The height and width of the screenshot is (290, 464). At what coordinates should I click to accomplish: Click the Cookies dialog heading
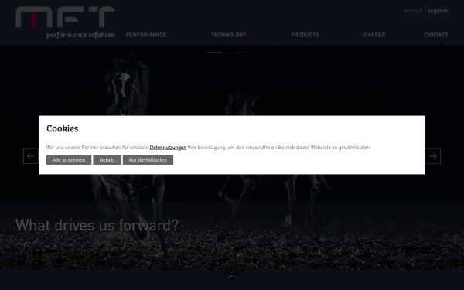63,128
